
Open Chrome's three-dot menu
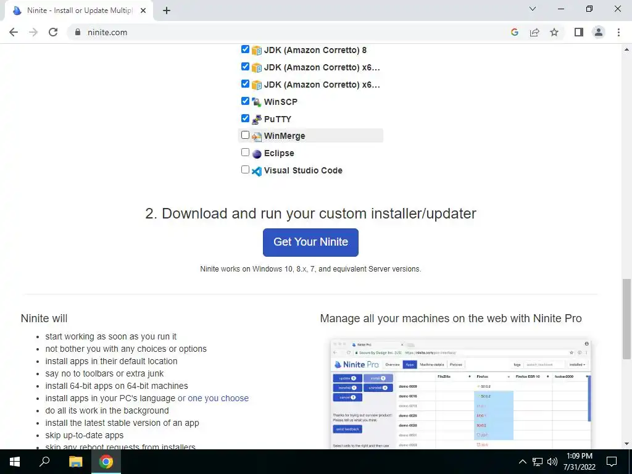[618, 32]
